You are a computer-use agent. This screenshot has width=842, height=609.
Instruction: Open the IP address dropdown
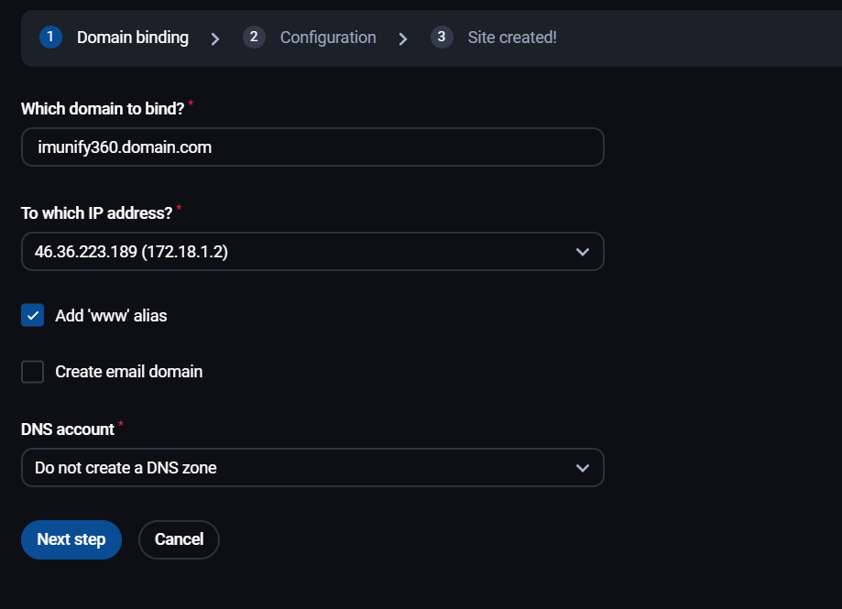[x=312, y=251]
